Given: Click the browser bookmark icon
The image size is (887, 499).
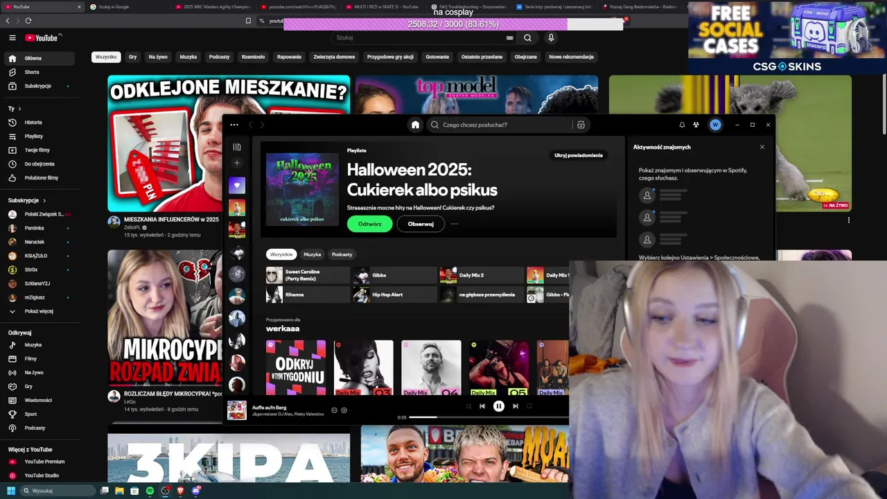Looking at the screenshot, I should pos(248,21).
